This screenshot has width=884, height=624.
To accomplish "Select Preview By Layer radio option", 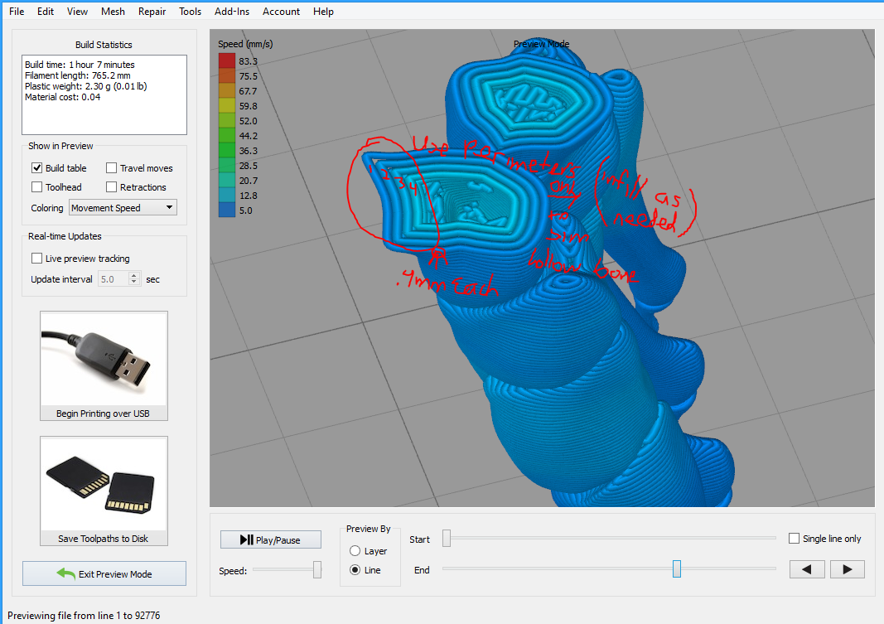I will pos(355,551).
